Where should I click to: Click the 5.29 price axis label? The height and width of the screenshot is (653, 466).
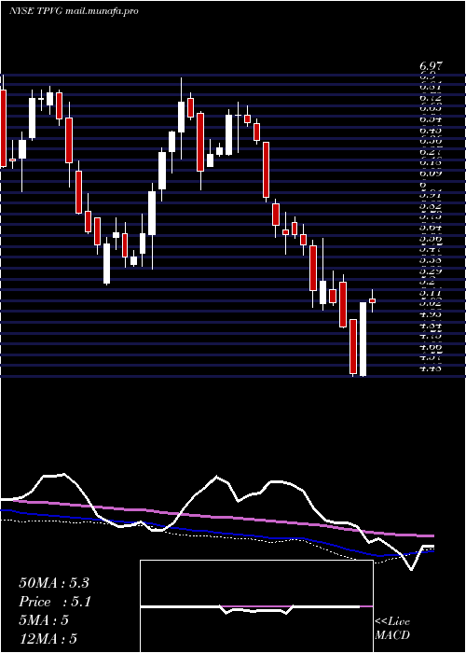431,271
